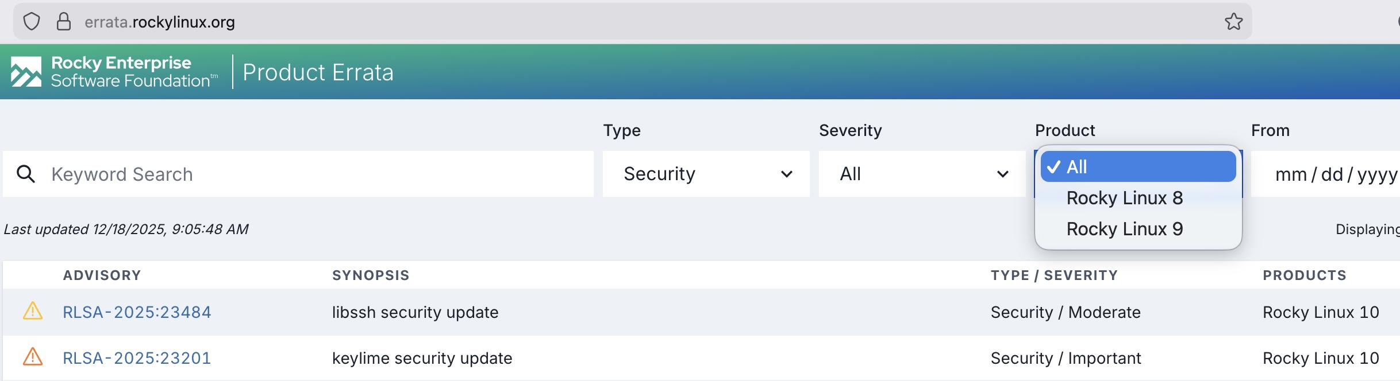This screenshot has width=1400, height=381.
Task: Select the checked All product option
Action: point(1138,167)
